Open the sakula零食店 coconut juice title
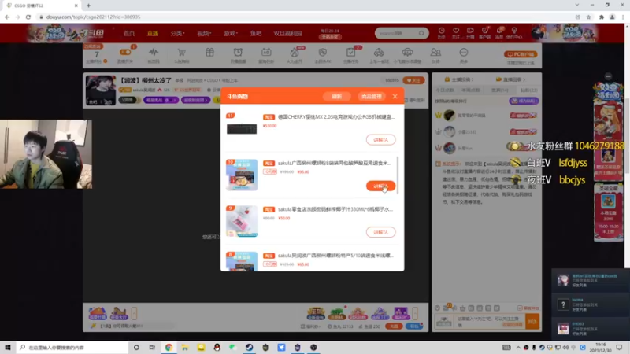The image size is (630, 354). pos(335,209)
